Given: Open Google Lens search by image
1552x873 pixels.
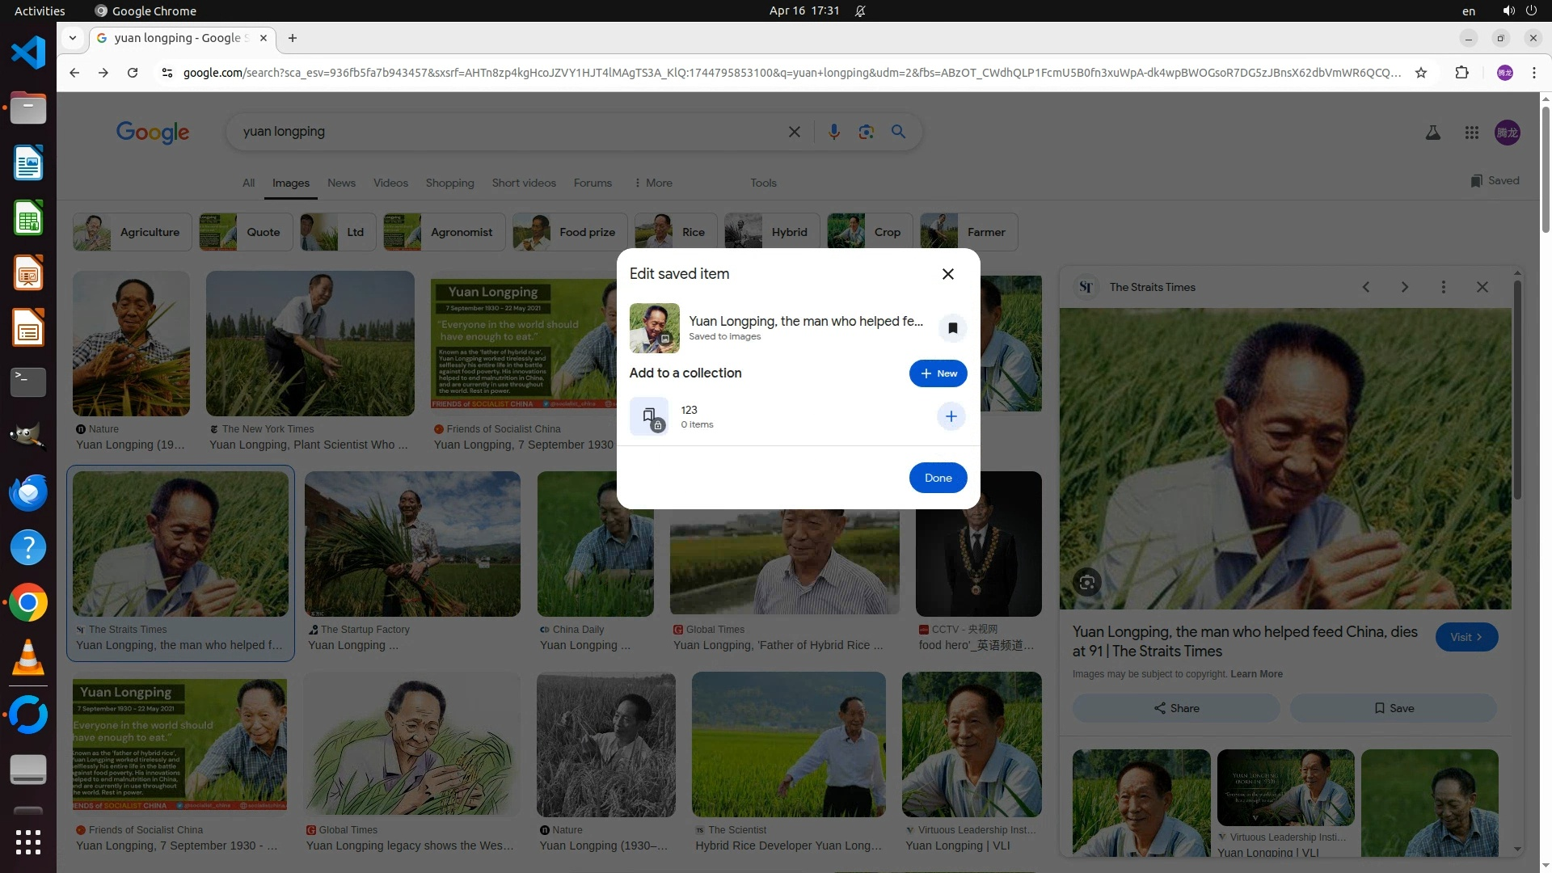Looking at the screenshot, I should click(866, 132).
